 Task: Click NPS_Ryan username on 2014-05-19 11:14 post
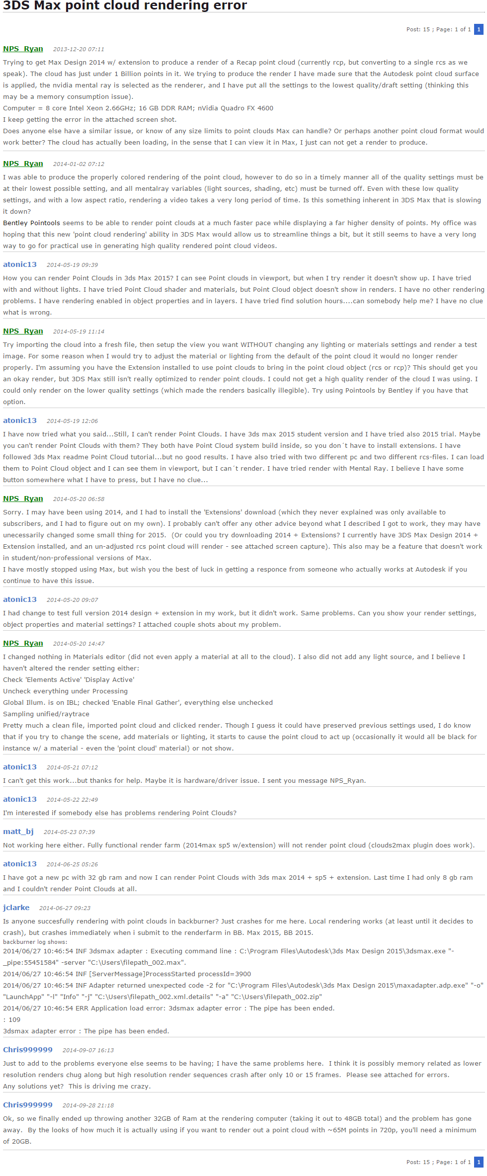(23, 331)
